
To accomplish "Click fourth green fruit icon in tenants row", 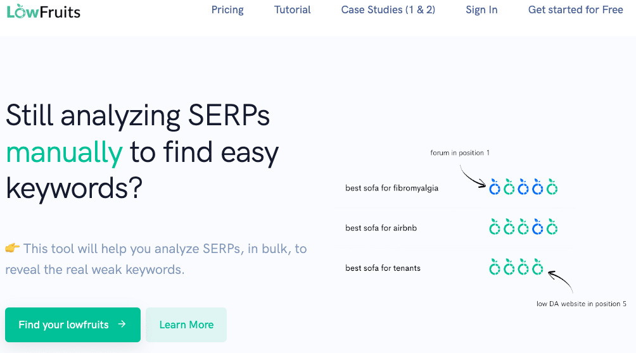I will click(537, 267).
